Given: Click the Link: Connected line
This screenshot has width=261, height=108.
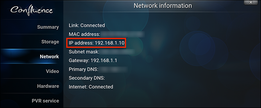Looking at the screenshot, I should 87,25.
